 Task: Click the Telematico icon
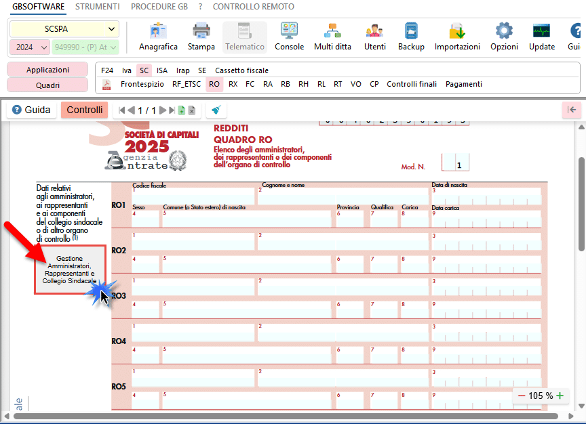tap(245, 37)
